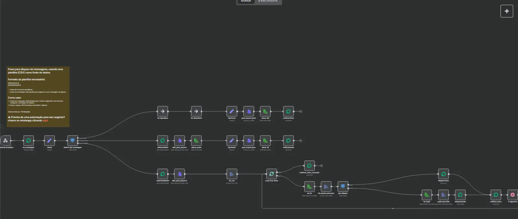518x219 pixels.
Task: Select the notificar_dono node
Action: (x=496, y=195)
